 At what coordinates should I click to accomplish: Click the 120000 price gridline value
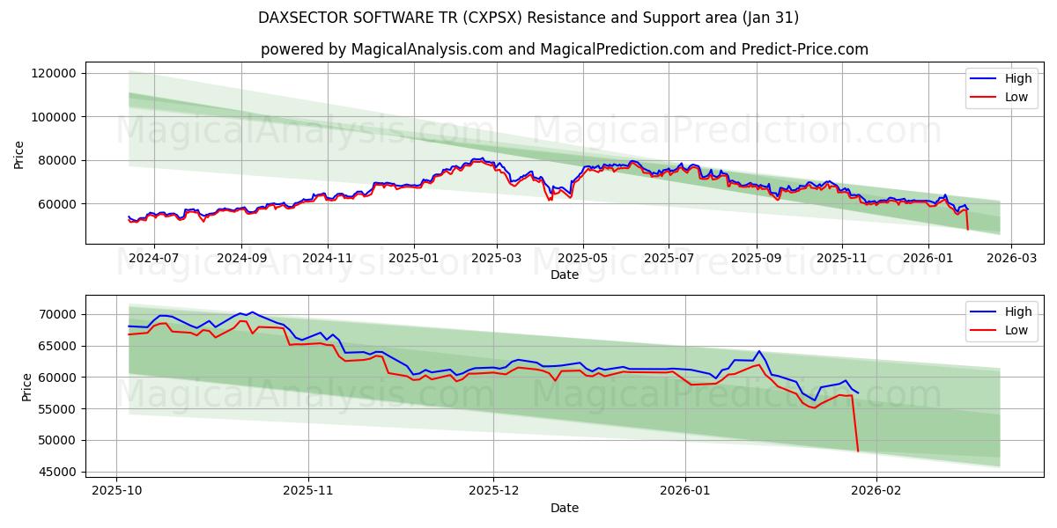[x=55, y=76]
